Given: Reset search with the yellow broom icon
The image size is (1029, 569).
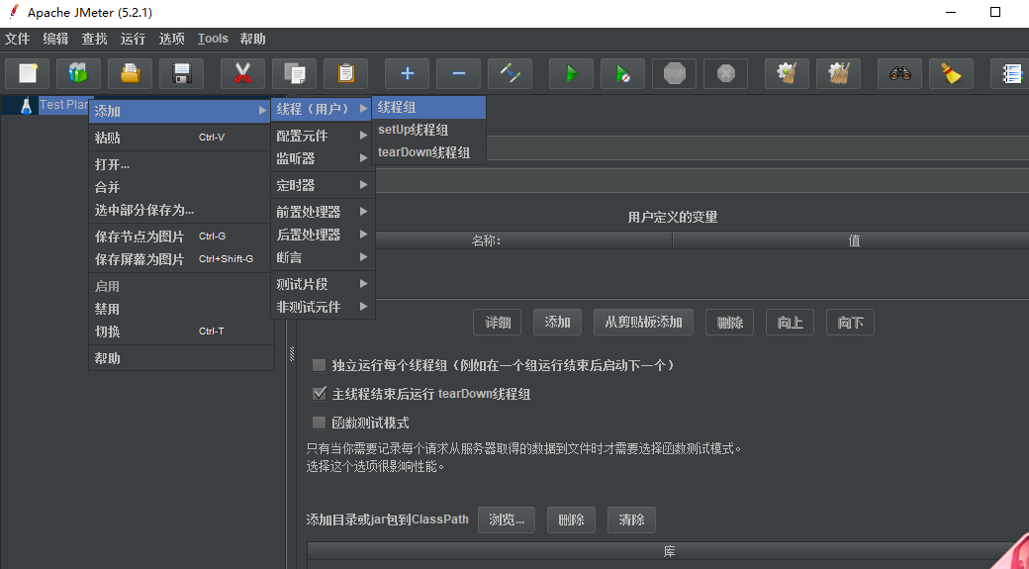Looking at the screenshot, I should coord(951,73).
